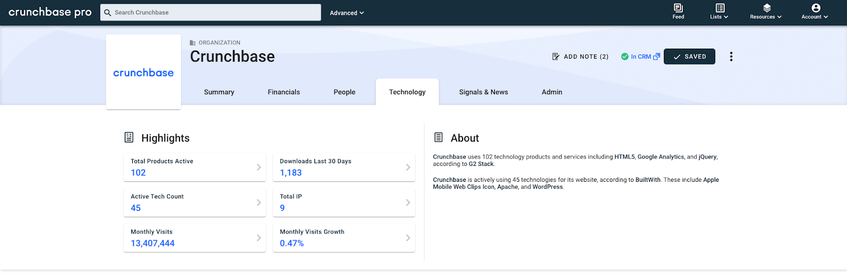Switch to the People tab
Image resolution: width=847 pixels, height=278 pixels.
click(x=345, y=92)
